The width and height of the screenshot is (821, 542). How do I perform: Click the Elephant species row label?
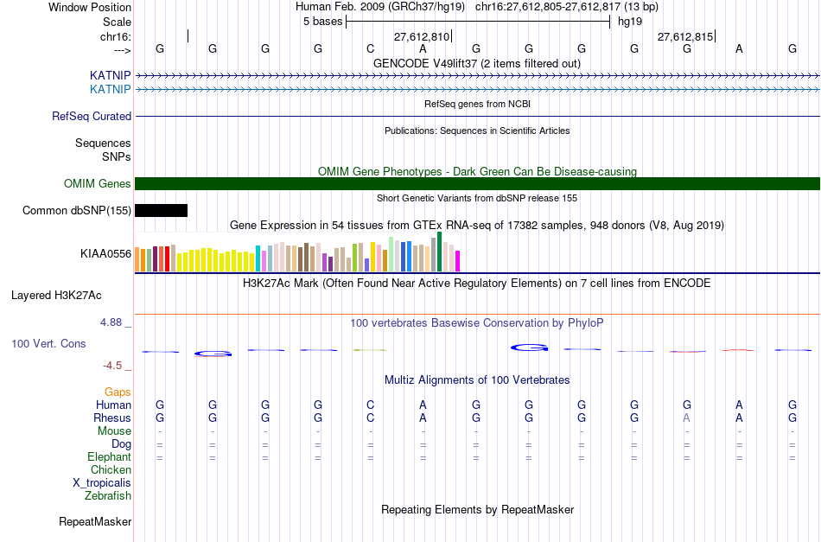coord(109,456)
